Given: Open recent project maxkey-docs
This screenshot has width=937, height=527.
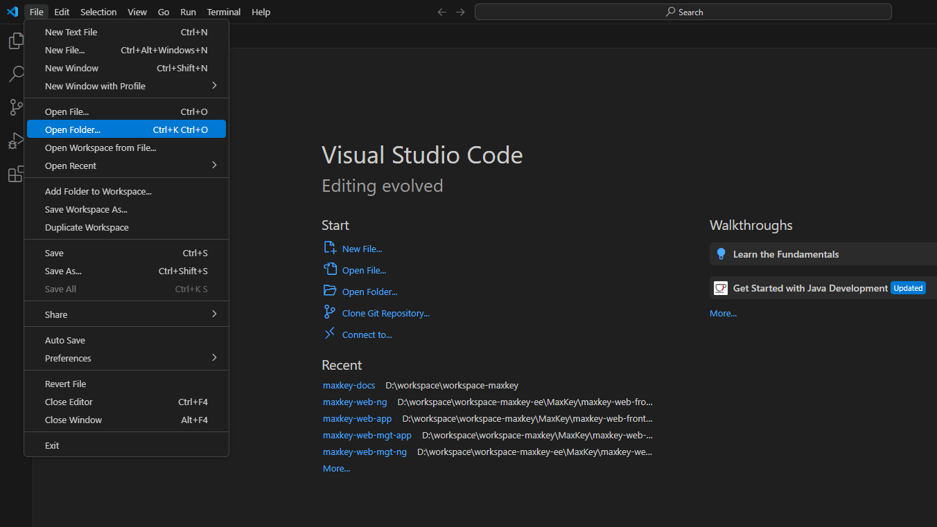Looking at the screenshot, I should click(349, 385).
